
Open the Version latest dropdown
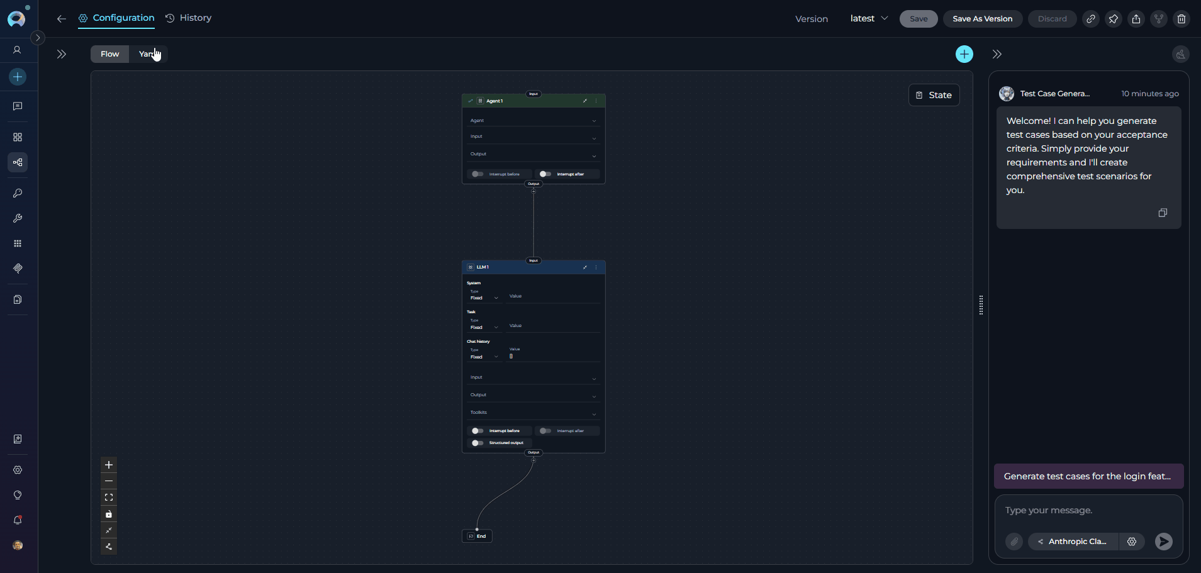pyautogui.click(x=868, y=19)
